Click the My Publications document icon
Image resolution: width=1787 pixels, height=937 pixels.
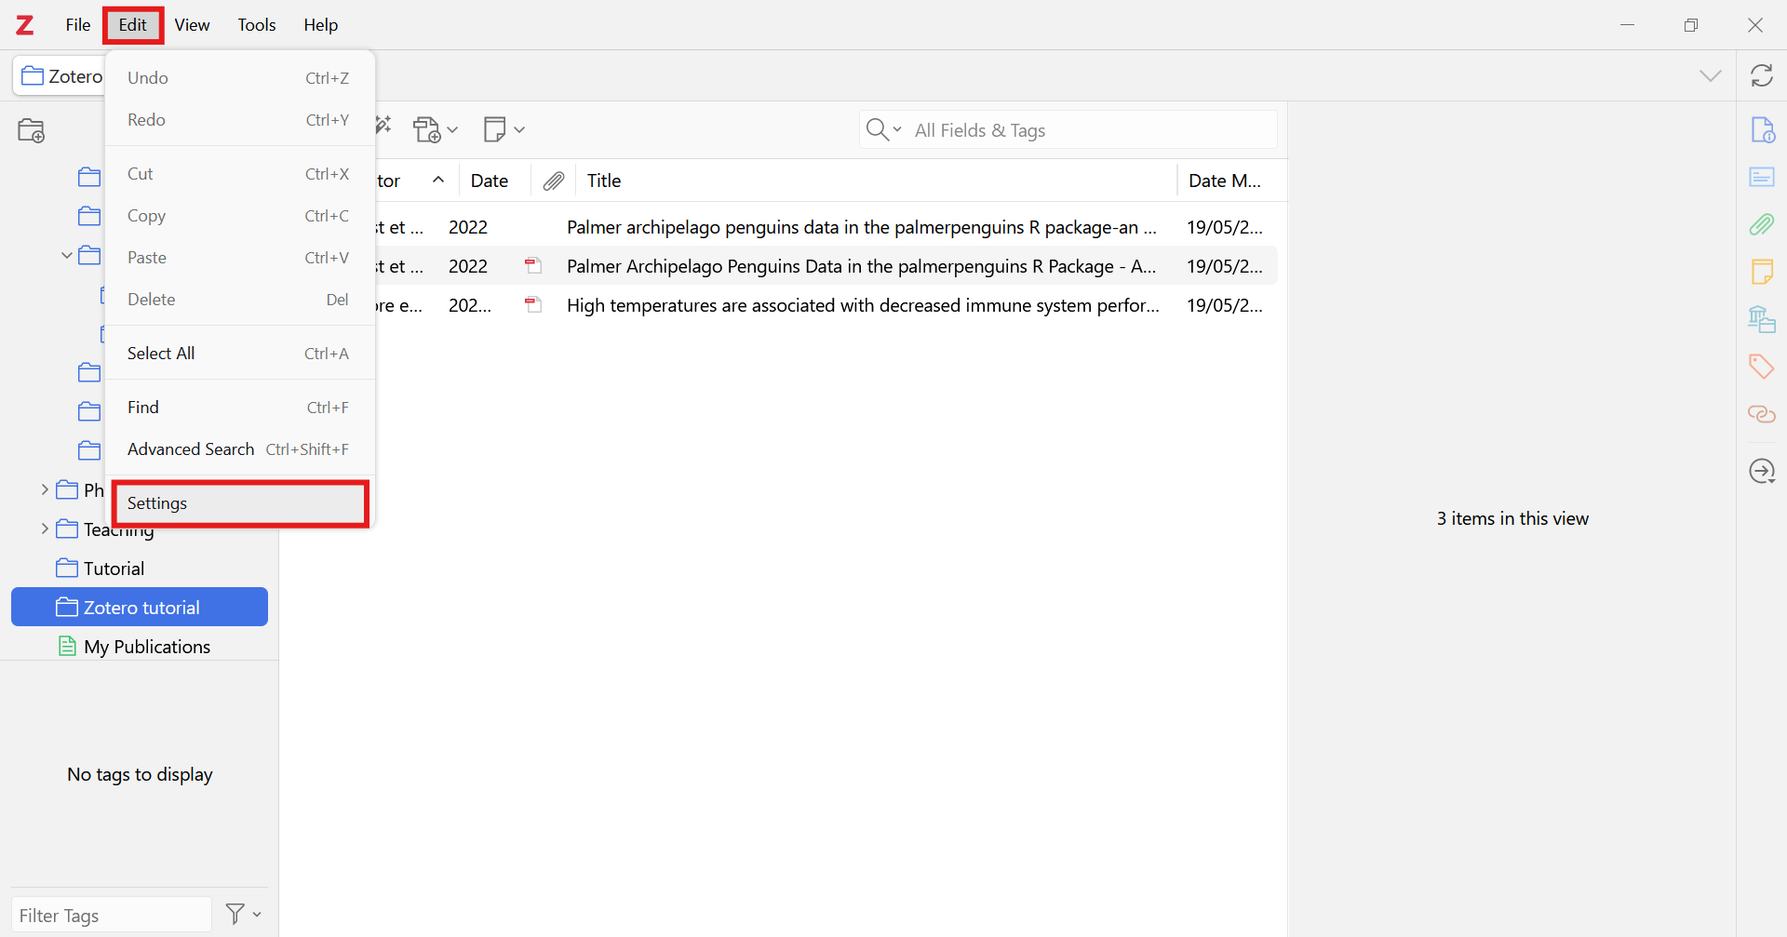pyautogui.click(x=67, y=646)
